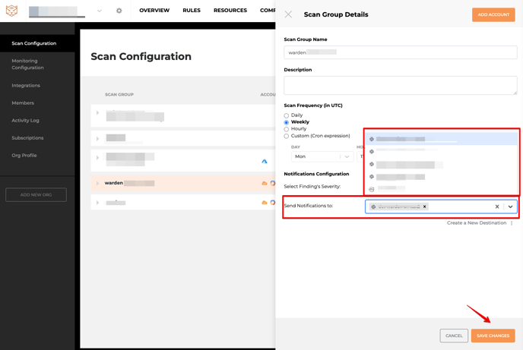Click the CANCEL button

[454, 336]
